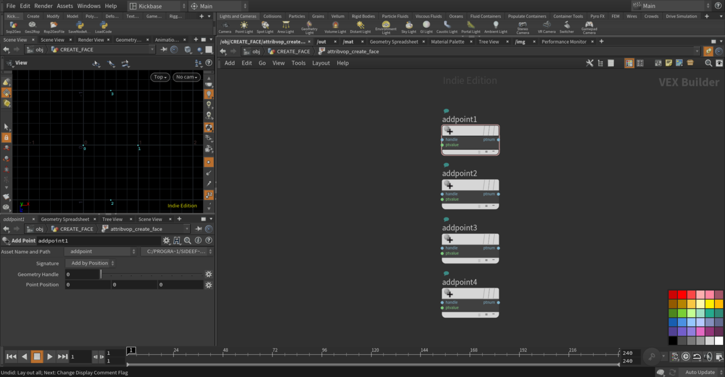Open the asset path C:/PROGRA~1 dropdown
Viewport: 725px width, 377px height.
click(x=176, y=251)
